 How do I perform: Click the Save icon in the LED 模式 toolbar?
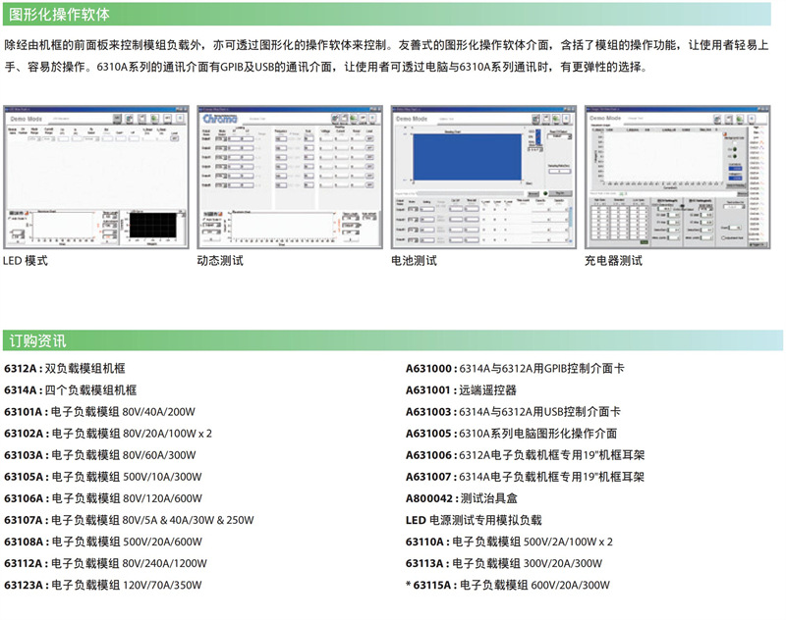[x=129, y=118]
